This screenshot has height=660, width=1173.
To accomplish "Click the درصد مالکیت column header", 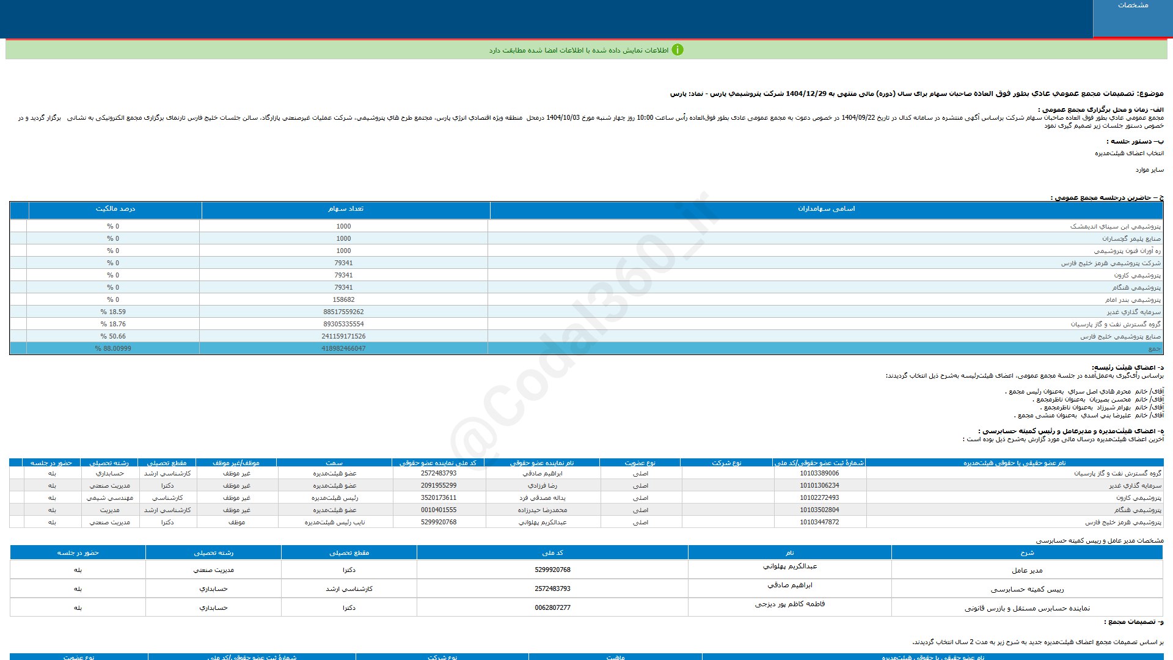I will [x=115, y=209].
